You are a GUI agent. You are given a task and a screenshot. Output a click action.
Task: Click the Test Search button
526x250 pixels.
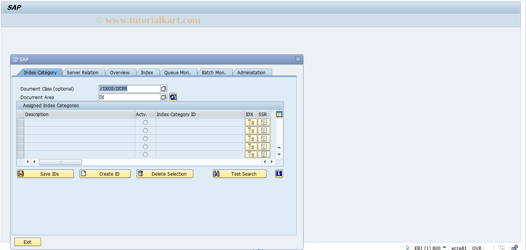tap(240, 173)
